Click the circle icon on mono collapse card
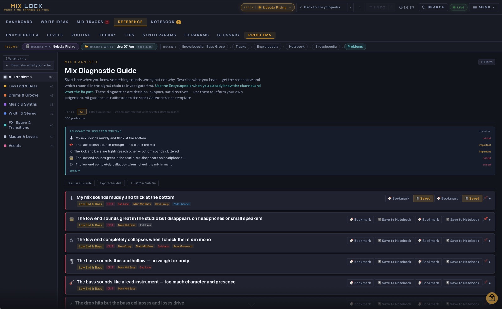The image size is (502, 309). 72,240
